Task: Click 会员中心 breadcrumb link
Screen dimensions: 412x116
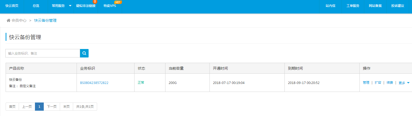Action: 19,20
